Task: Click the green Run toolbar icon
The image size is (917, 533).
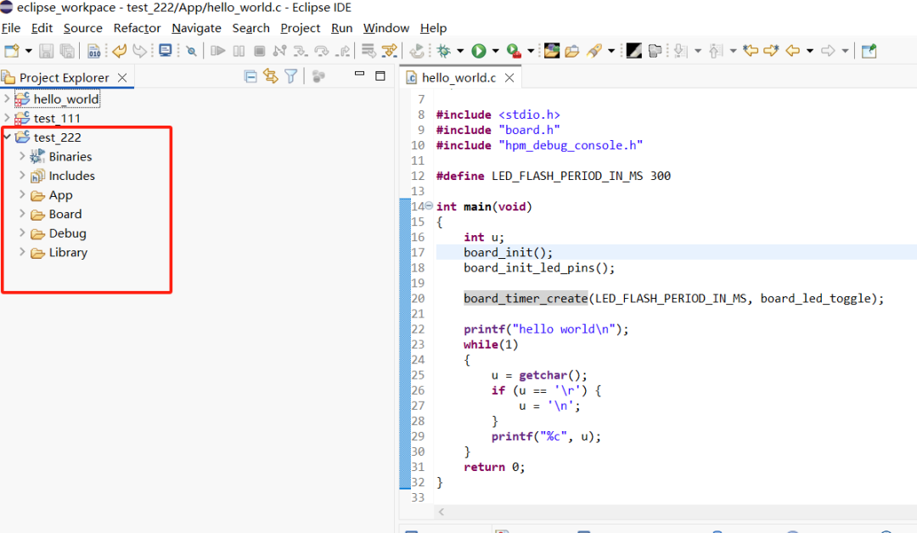Action: click(x=478, y=52)
